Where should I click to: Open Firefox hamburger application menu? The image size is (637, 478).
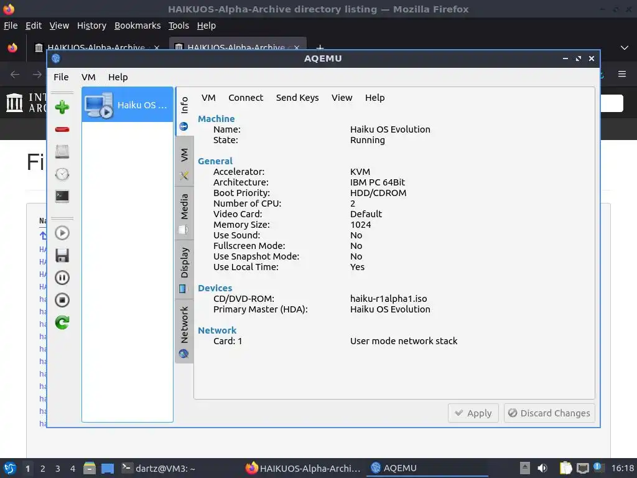tap(622, 74)
